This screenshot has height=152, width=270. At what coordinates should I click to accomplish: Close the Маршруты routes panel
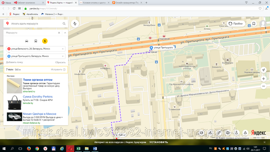point(59,33)
